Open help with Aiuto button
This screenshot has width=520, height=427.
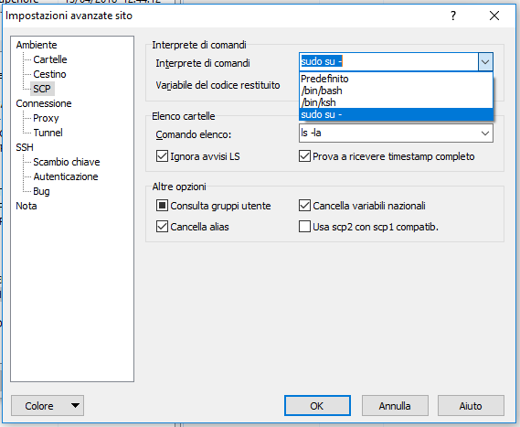471,405
